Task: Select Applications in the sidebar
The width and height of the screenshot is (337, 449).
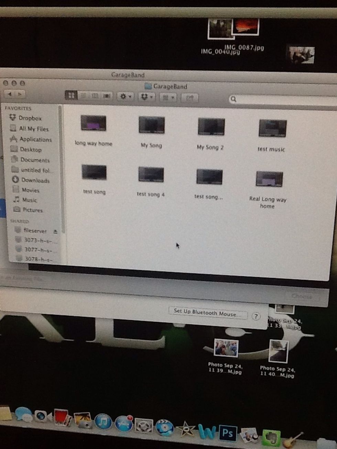Action: tap(35, 139)
